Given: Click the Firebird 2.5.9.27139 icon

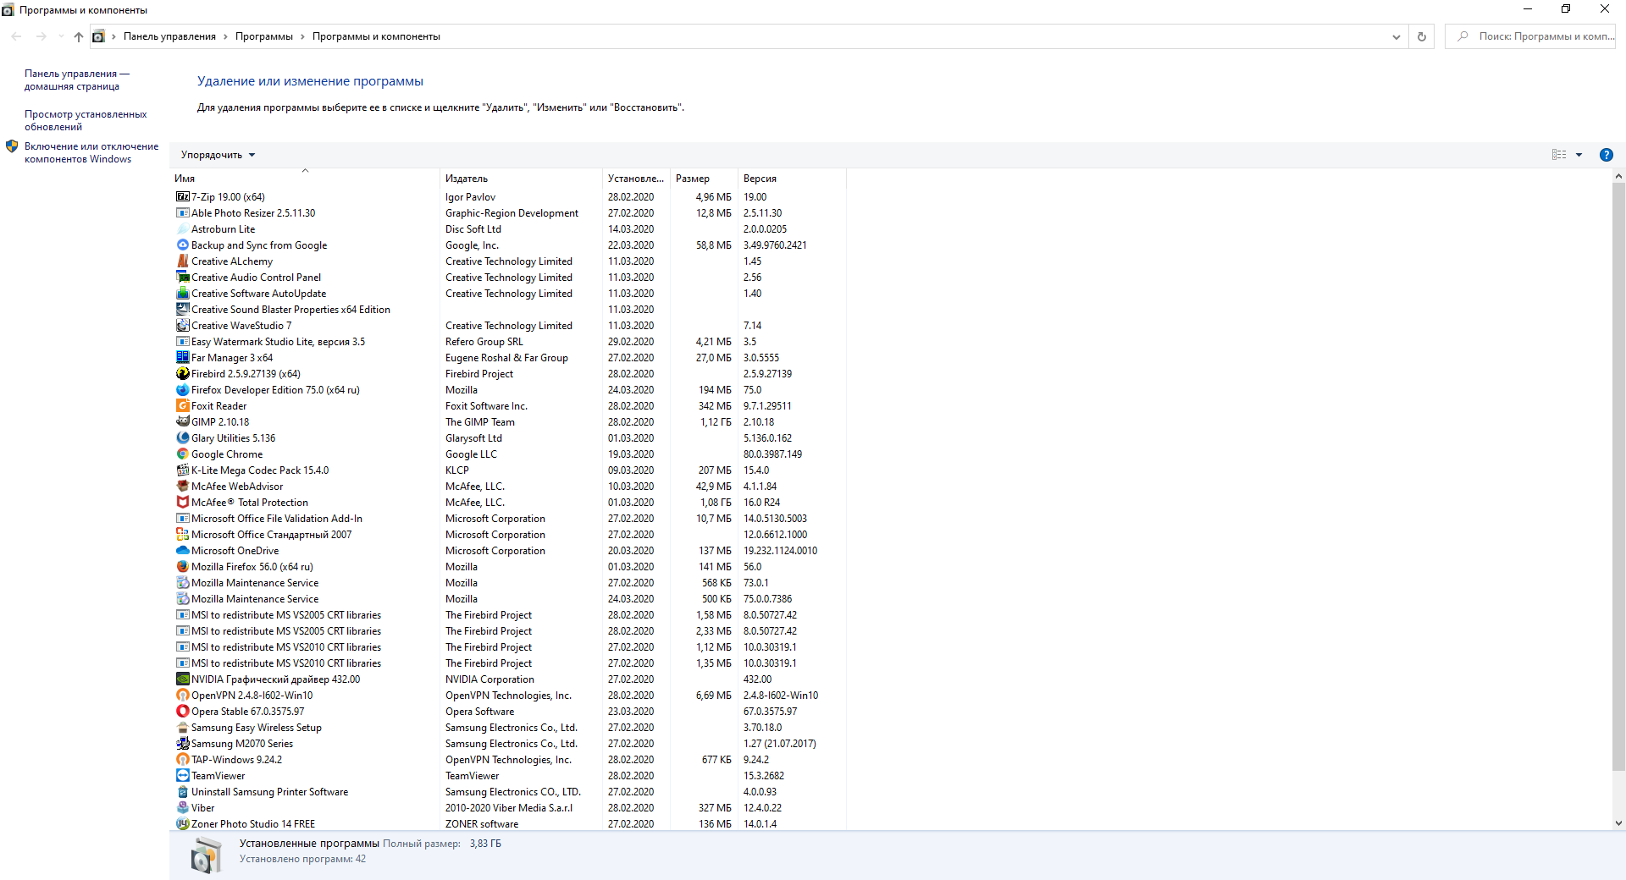Looking at the screenshot, I should pos(182,374).
